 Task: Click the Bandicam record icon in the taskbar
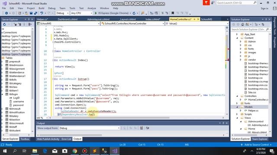coord(85,151)
